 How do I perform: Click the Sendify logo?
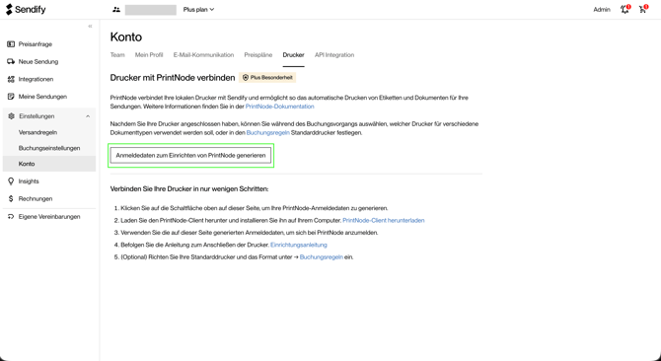[26, 9]
